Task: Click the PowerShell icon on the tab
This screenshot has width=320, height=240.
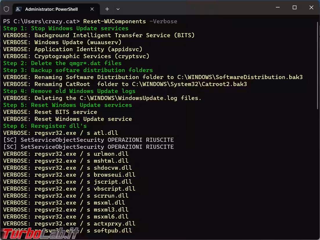Action: click(18, 9)
